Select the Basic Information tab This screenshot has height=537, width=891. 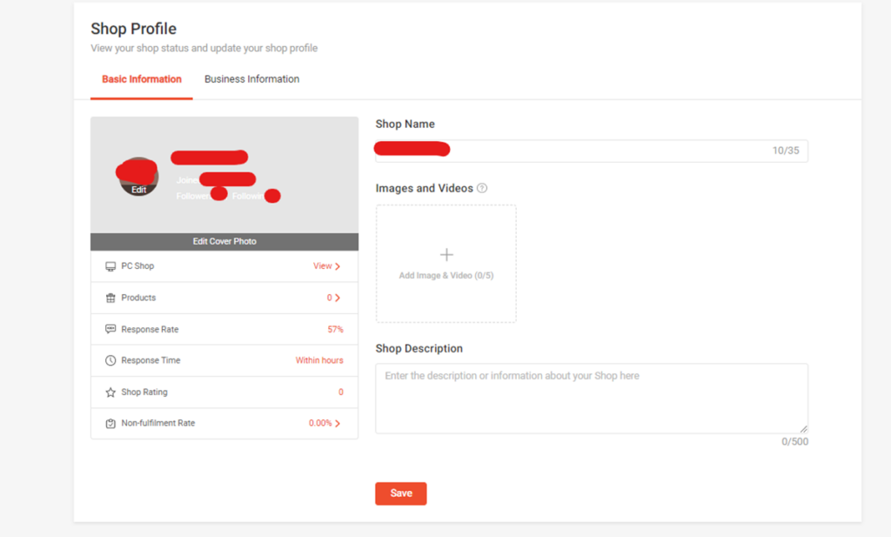coord(141,78)
